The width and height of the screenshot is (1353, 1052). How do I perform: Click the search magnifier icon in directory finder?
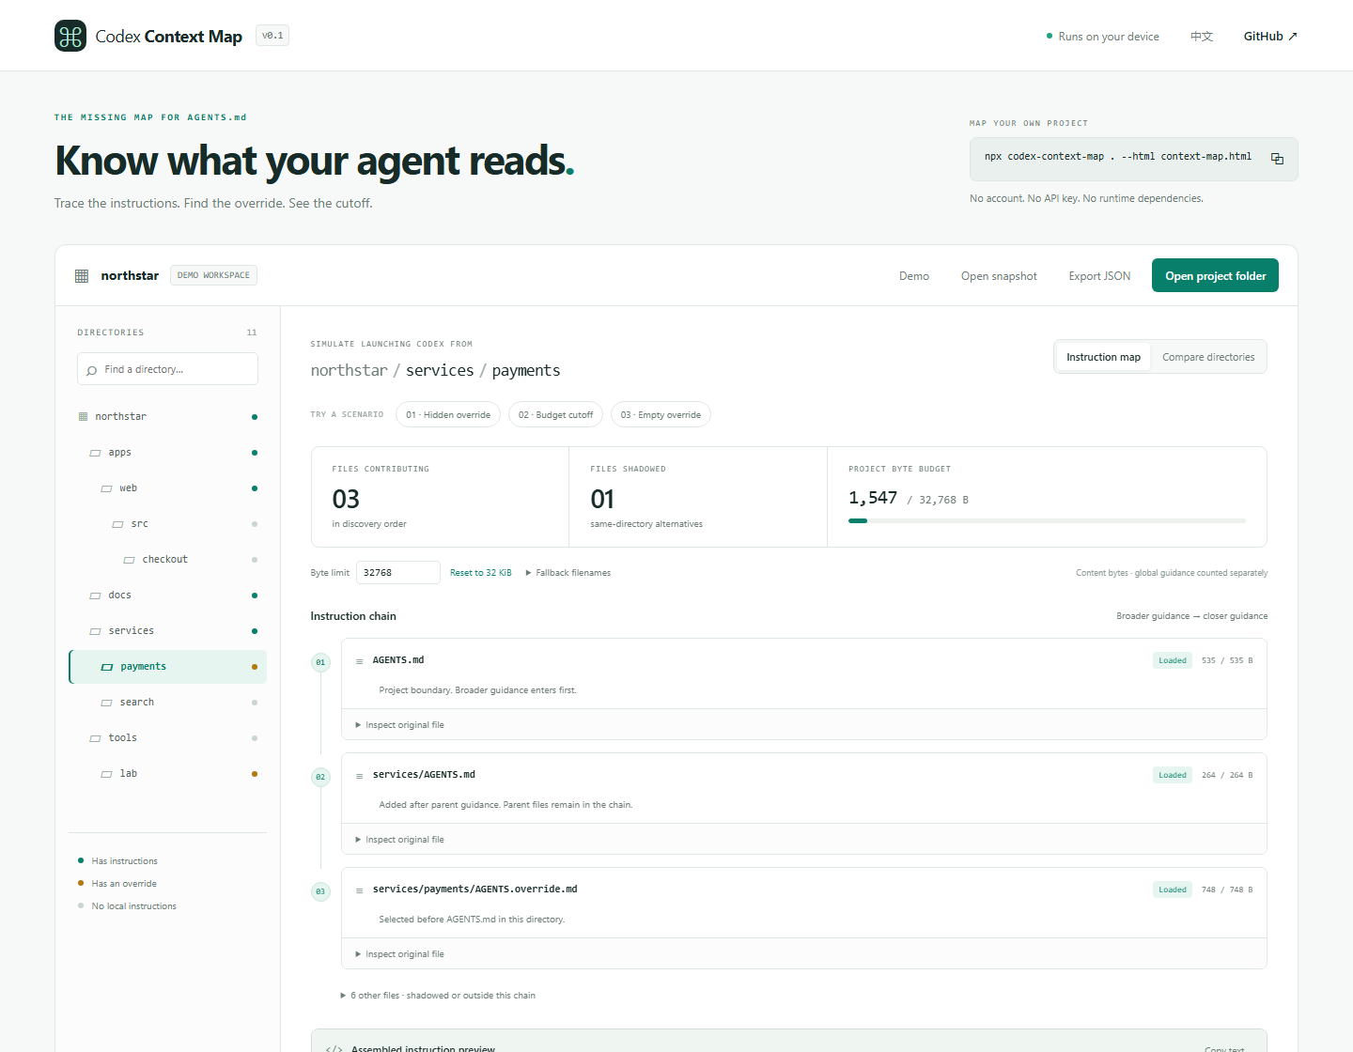(x=91, y=370)
